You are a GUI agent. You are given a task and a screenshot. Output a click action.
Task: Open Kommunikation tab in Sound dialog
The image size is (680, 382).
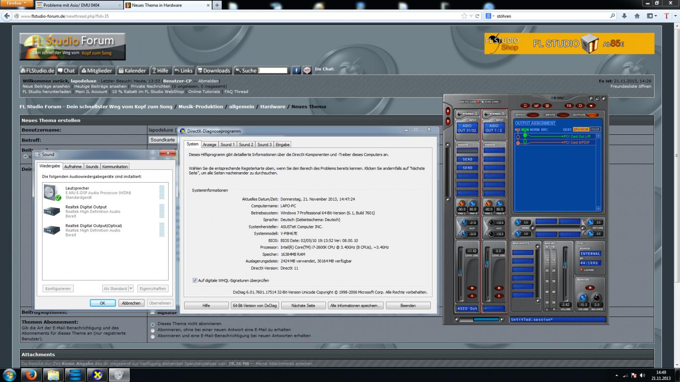pos(115,167)
